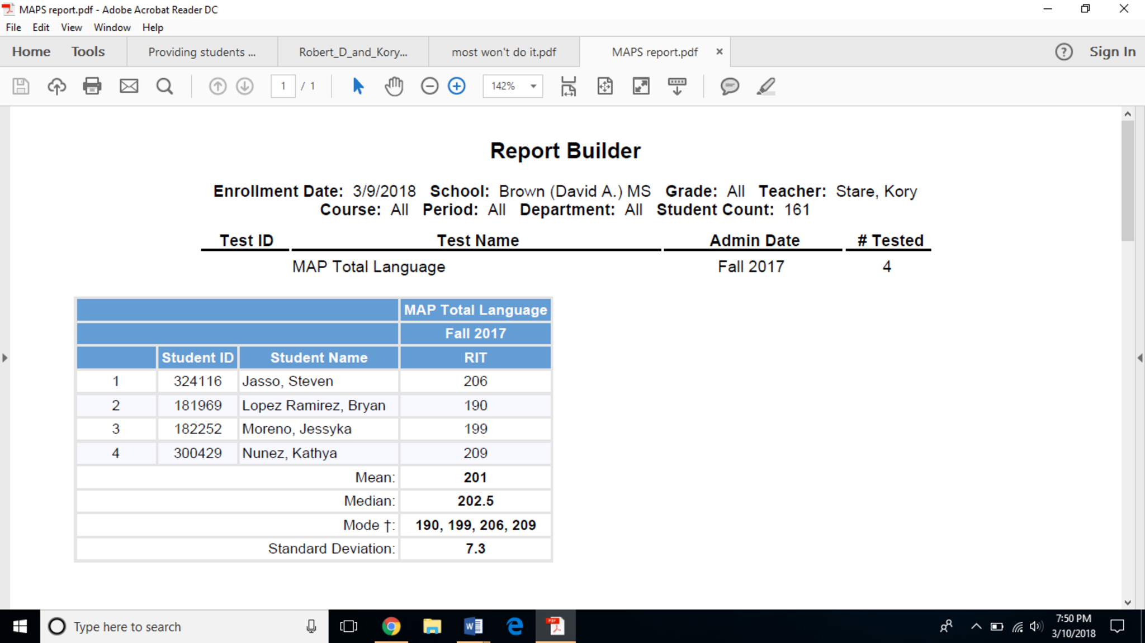Screen dimensions: 1145x643
Task: Expand the left navigation pane arrow
Action: (x=5, y=358)
